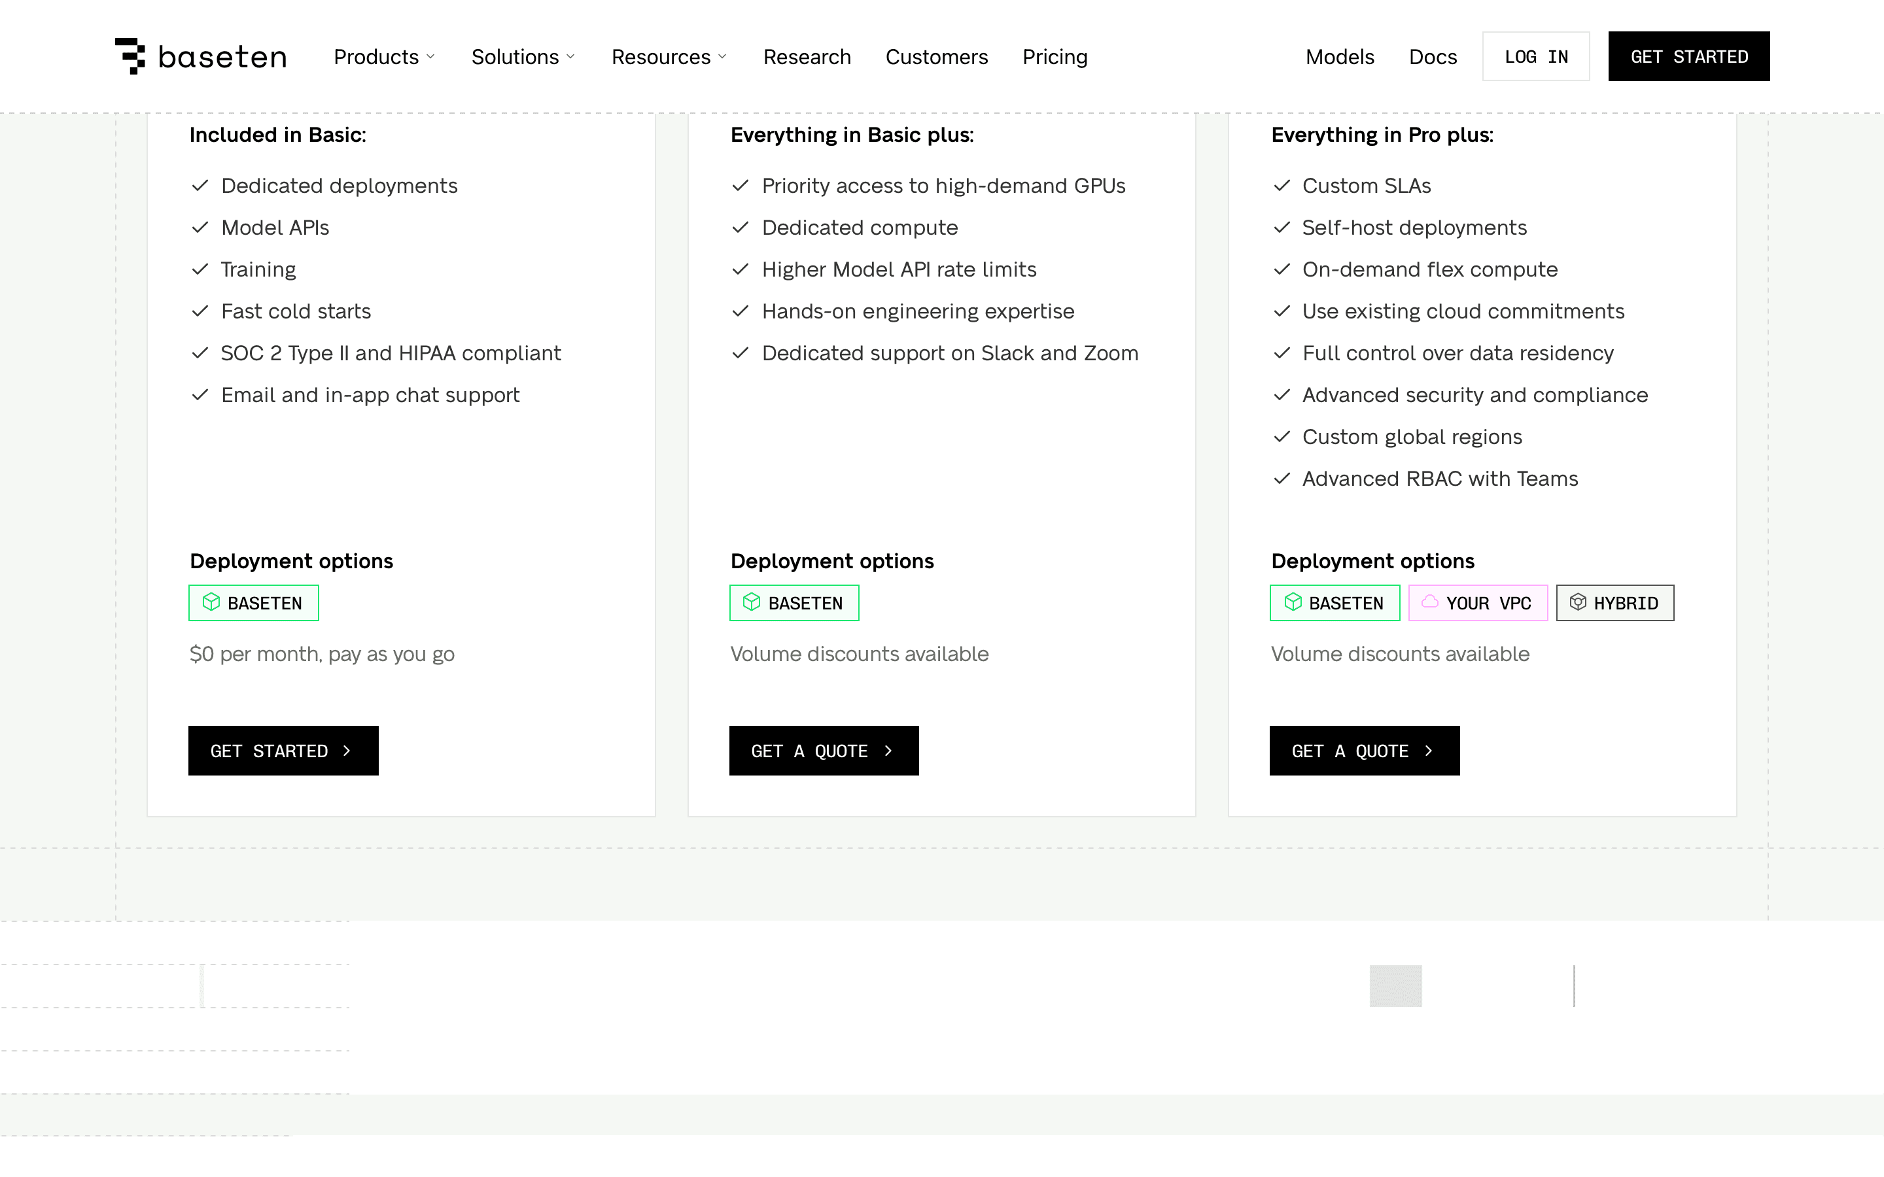Click 'Everything in Basic plus:' heading
The width and height of the screenshot is (1884, 1177).
(x=852, y=135)
